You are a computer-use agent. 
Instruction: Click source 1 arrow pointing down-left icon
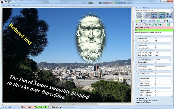click(x=140, y=25)
